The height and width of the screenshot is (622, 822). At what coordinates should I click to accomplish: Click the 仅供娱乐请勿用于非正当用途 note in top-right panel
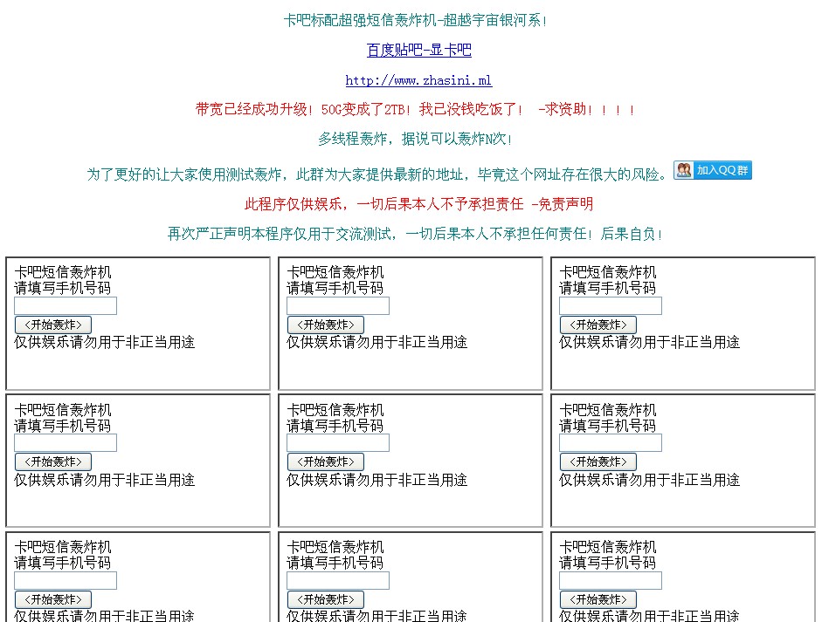(650, 343)
